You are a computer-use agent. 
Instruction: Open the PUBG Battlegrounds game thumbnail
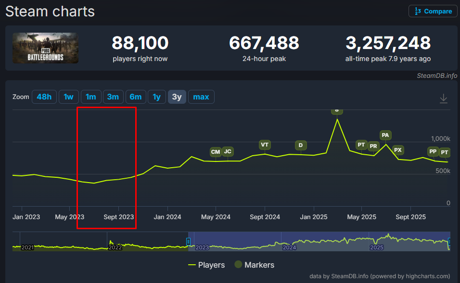pyautogui.click(x=46, y=48)
